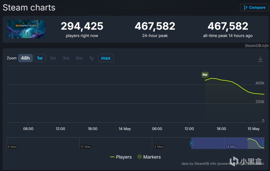270x171 pixels.
Task: Open the Compare button
Action: [x=254, y=7]
